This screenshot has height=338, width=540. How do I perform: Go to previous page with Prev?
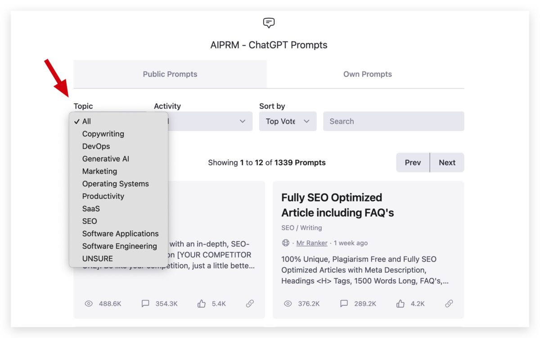pos(413,162)
